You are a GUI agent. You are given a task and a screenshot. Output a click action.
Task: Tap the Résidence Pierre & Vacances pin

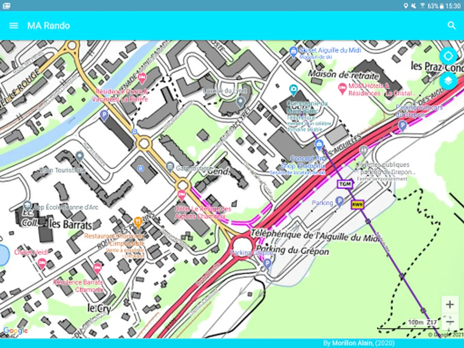coord(142,78)
